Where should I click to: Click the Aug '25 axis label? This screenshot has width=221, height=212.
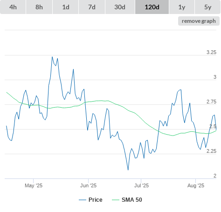click(x=196, y=185)
